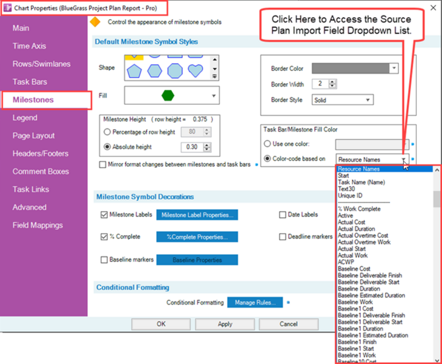Switch to the Legend tab
Screen dimensions: 442x364
point(25,118)
